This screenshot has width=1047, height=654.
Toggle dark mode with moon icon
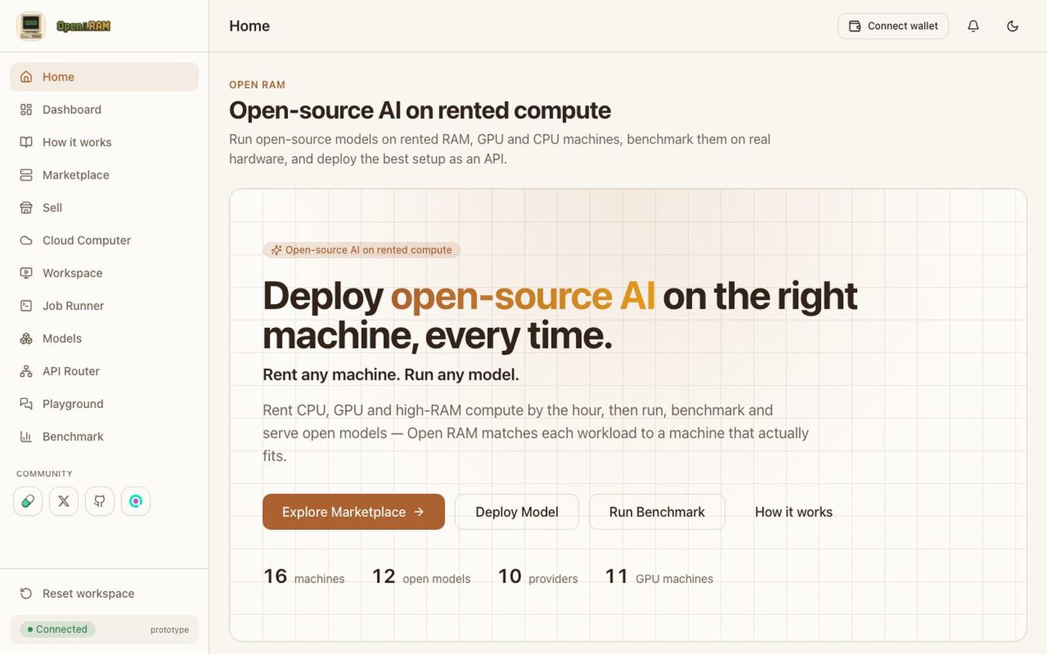1013,26
